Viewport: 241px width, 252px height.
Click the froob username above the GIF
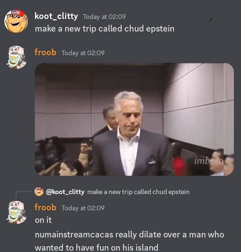(45, 52)
